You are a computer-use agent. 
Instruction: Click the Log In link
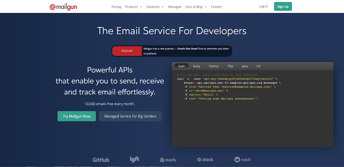264,6
